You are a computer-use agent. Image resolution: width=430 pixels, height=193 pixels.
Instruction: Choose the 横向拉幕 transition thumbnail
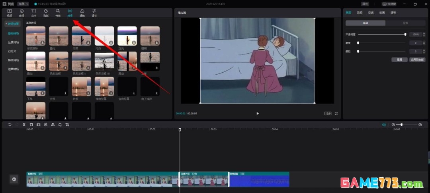click(104, 87)
